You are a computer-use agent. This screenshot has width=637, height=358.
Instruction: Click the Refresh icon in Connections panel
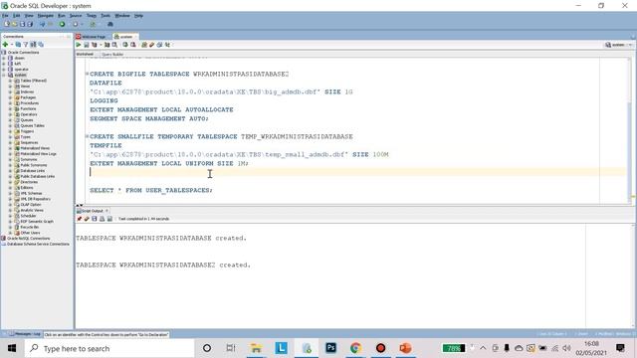(18, 44)
